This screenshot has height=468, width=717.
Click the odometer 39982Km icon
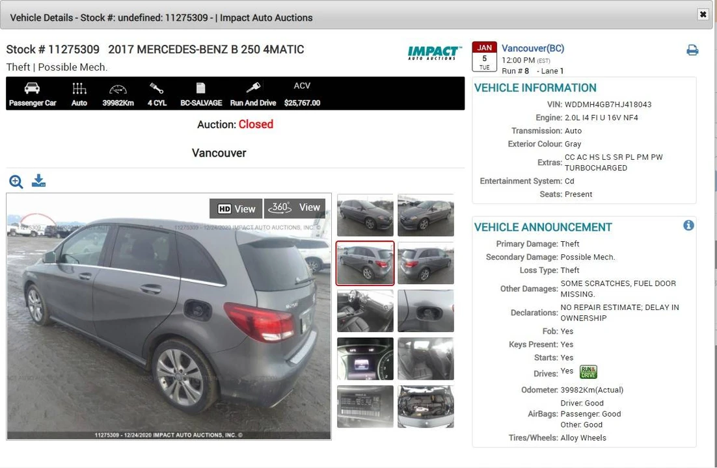(118, 88)
